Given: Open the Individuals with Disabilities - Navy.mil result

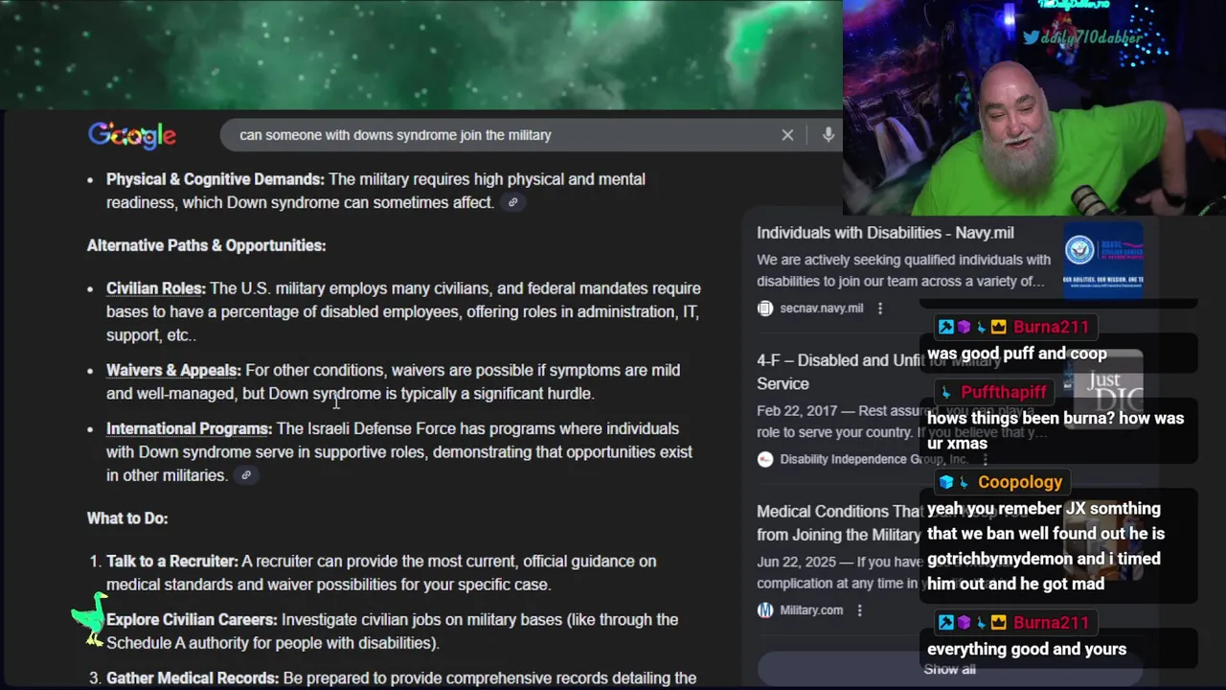Looking at the screenshot, I should pyautogui.click(x=885, y=233).
